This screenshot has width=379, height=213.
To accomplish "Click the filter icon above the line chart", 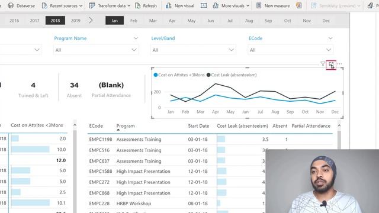I will [323, 64].
